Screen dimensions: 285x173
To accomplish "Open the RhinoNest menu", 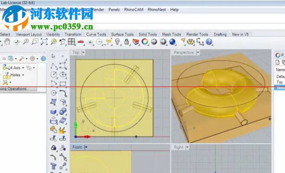I will tap(157, 10).
